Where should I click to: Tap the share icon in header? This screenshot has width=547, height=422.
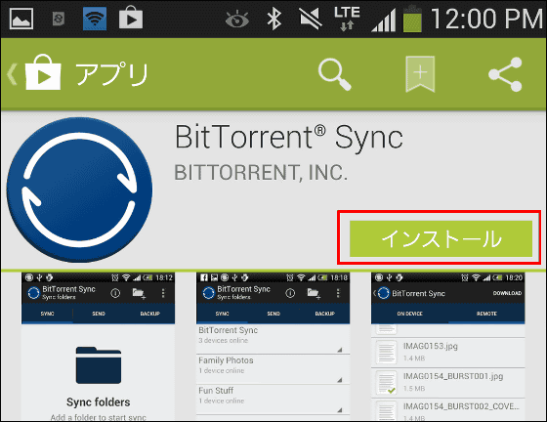click(505, 74)
